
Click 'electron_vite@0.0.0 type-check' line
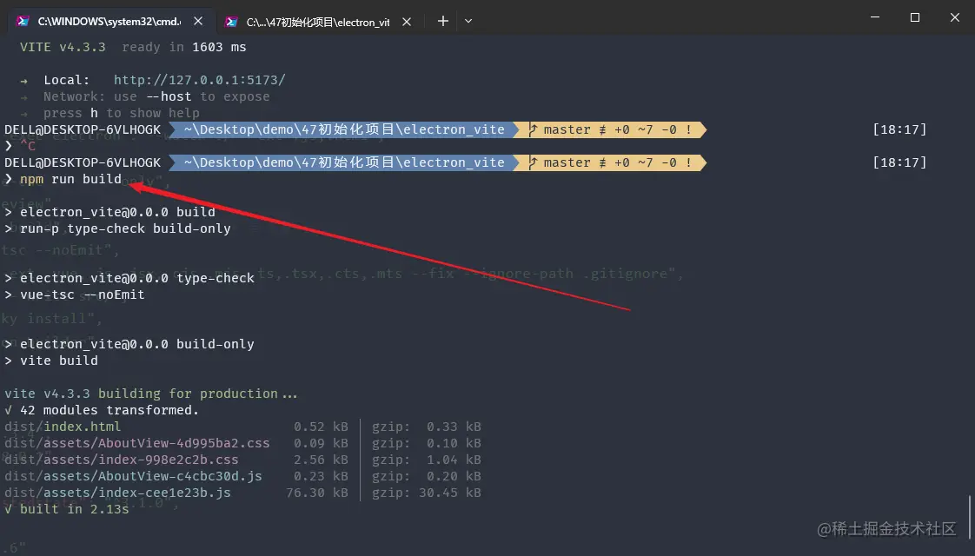tap(136, 278)
